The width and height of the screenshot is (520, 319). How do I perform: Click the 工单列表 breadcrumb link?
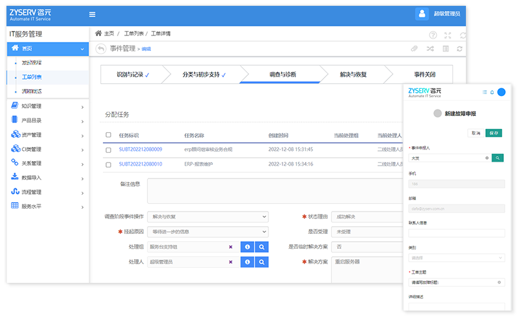(x=134, y=34)
